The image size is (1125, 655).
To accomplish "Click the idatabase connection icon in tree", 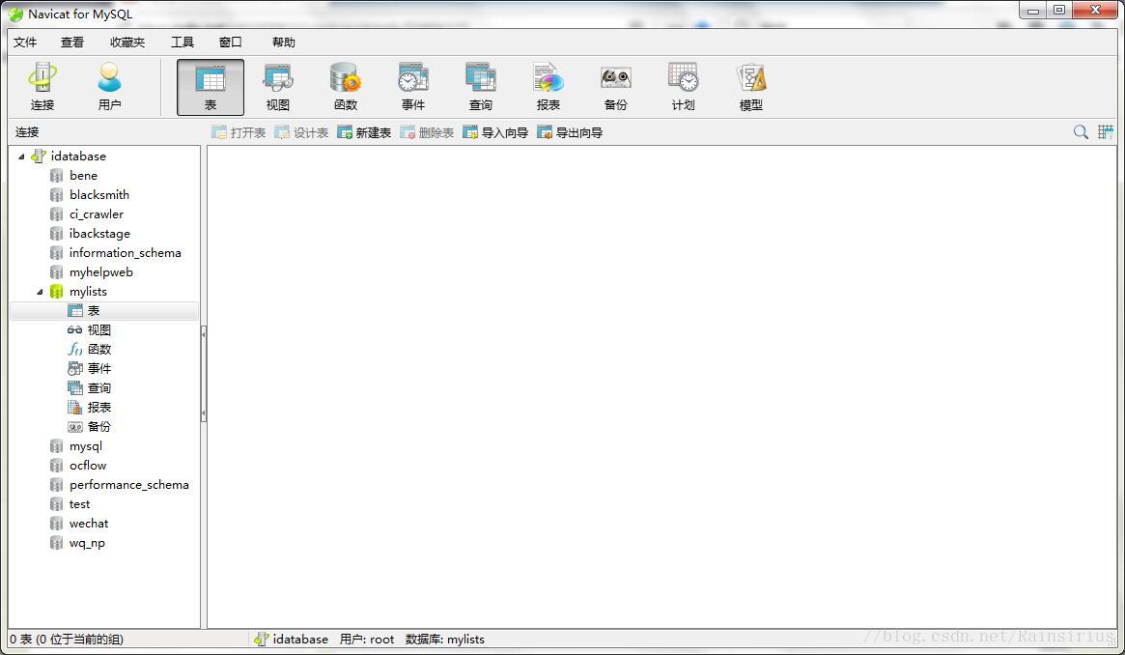I will (x=39, y=157).
